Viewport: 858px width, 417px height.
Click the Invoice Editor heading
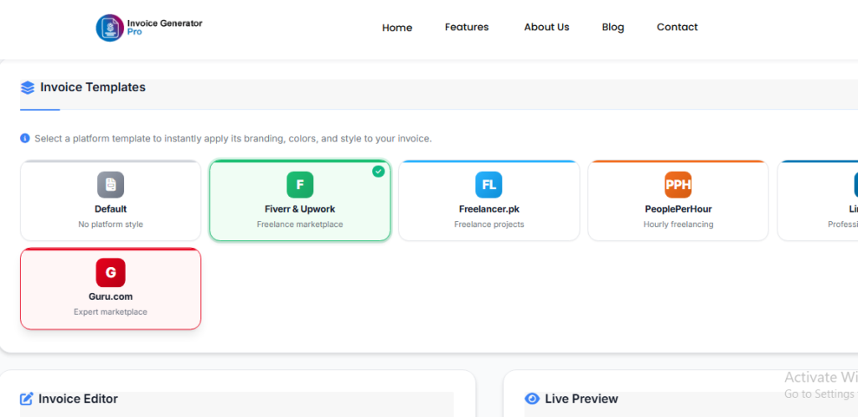pyautogui.click(x=78, y=399)
